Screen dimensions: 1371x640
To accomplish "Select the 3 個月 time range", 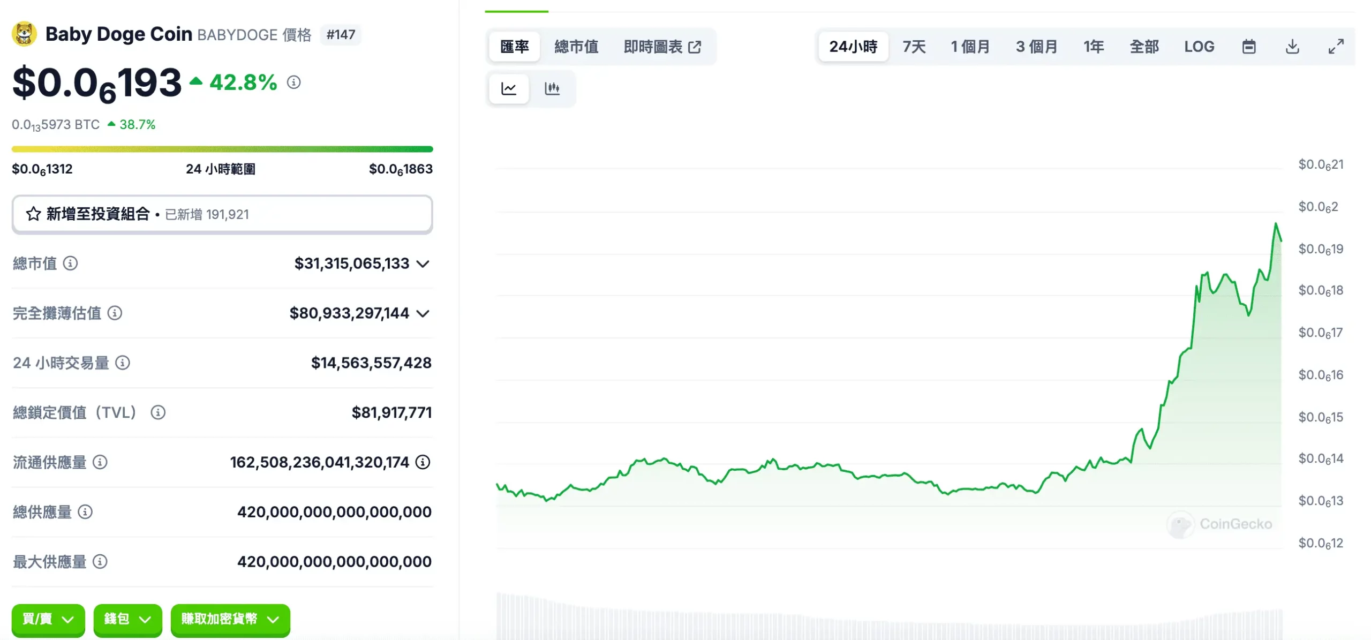I will coord(1036,47).
